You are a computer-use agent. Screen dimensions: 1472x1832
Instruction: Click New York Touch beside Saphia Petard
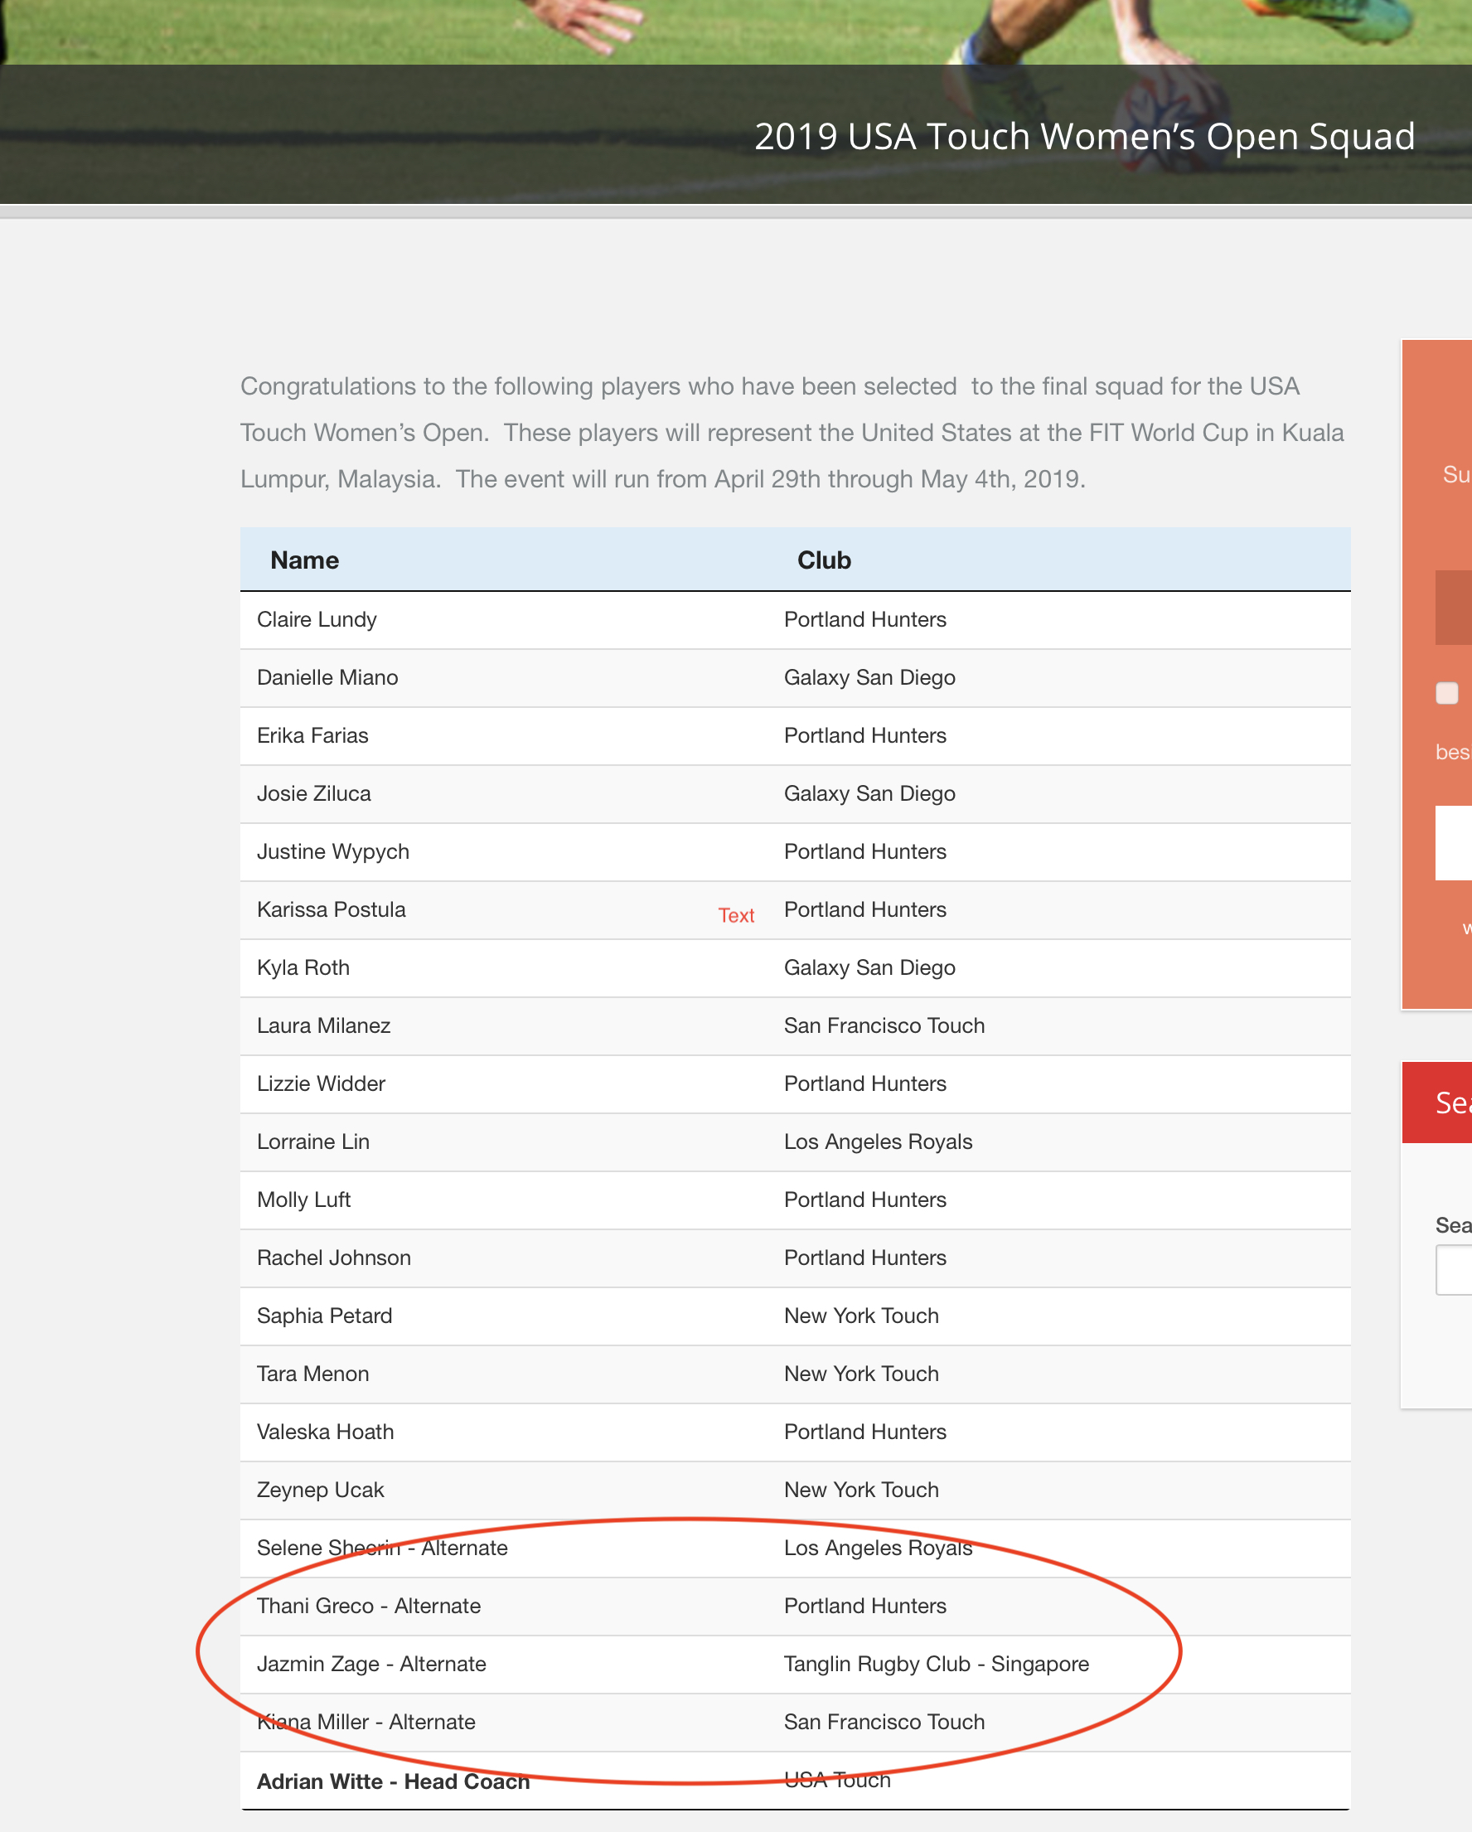(x=861, y=1316)
